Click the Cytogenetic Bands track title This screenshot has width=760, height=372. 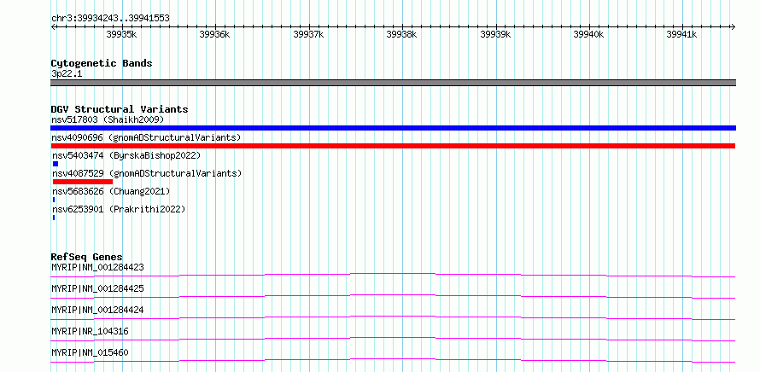point(102,63)
